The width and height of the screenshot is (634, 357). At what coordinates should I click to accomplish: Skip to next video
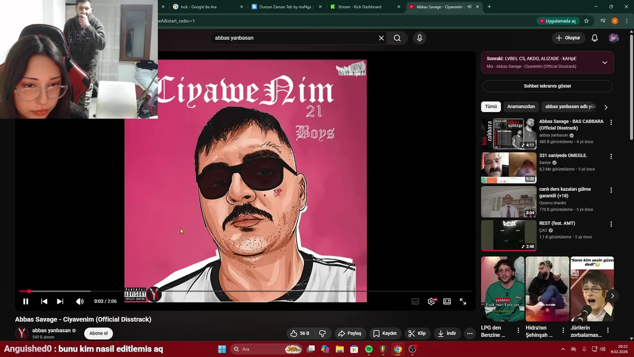pyautogui.click(x=60, y=301)
